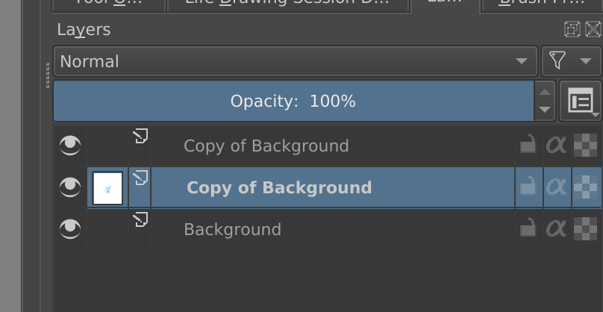Open the thumbnail size view options menu
The width and height of the screenshot is (603, 312).
581,101
